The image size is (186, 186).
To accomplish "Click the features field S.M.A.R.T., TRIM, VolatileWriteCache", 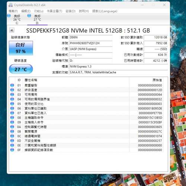I will tap(118, 72).
